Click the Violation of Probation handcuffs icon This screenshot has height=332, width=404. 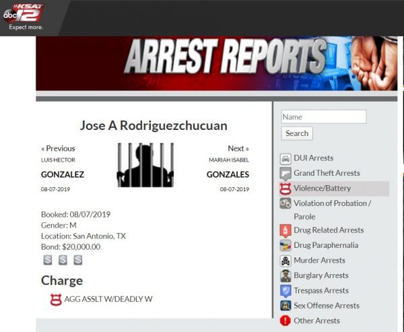coord(285,203)
